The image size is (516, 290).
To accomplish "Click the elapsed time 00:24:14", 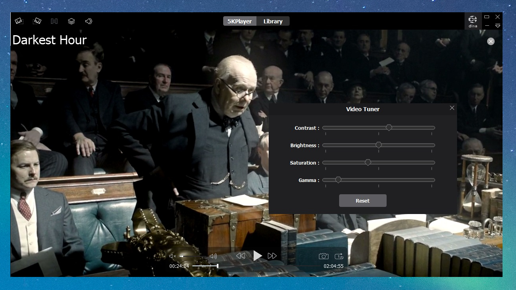I will point(179,266).
